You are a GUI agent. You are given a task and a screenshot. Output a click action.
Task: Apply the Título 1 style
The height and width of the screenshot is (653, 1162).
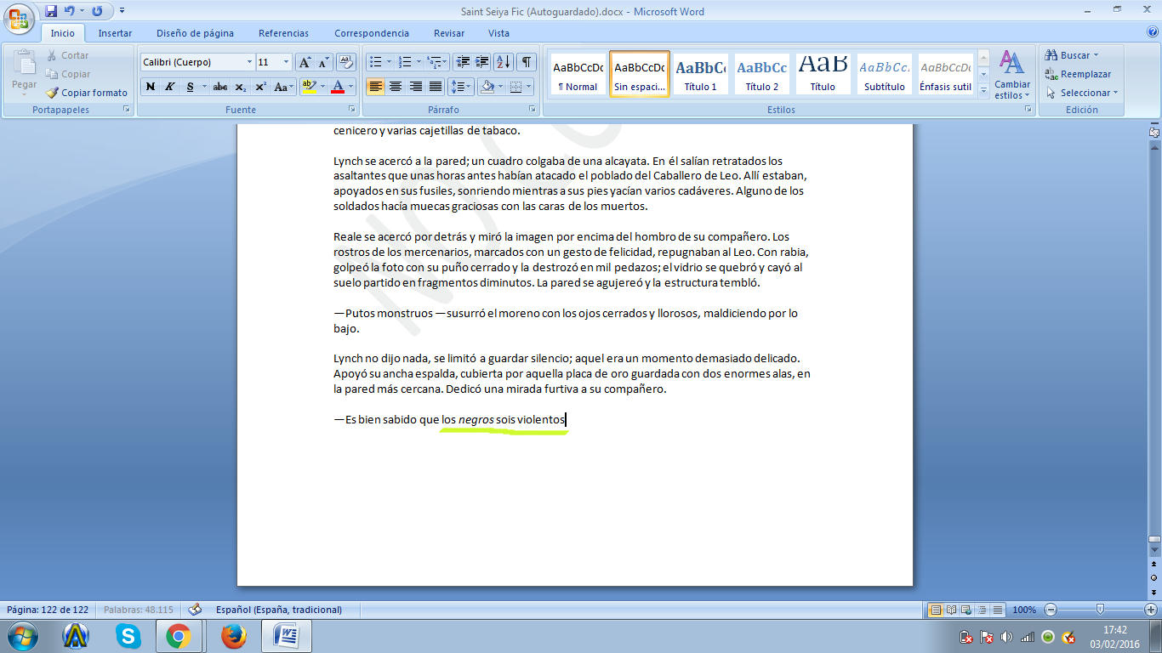click(x=701, y=74)
